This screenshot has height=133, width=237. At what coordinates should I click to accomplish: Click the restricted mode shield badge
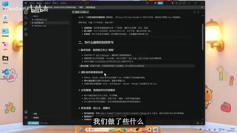[33, 123]
